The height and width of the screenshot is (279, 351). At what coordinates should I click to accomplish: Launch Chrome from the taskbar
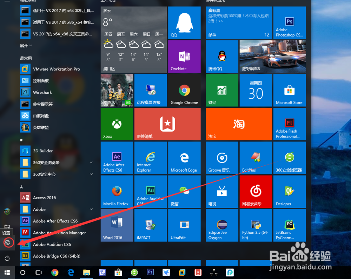click(x=55, y=273)
